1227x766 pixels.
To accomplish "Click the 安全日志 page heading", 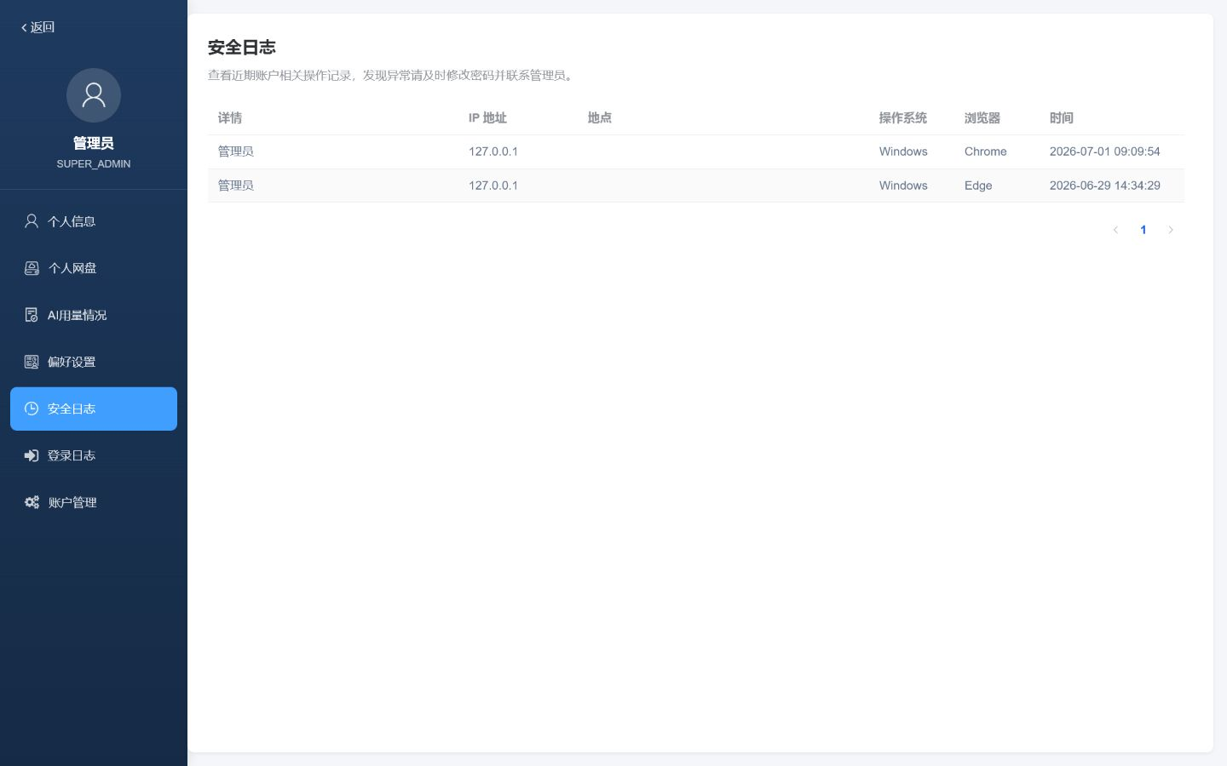I will coord(242,48).
